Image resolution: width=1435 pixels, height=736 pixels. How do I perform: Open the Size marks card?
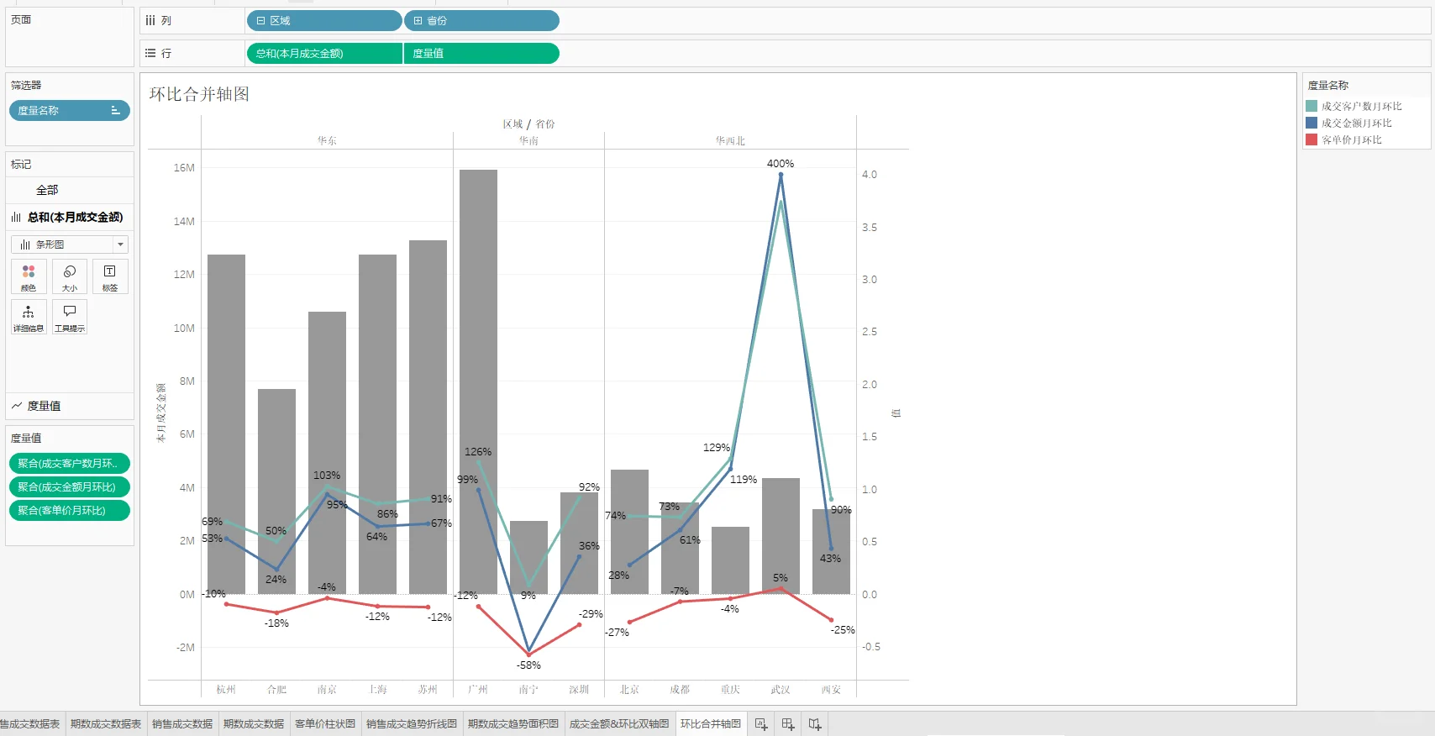pos(70,276)
